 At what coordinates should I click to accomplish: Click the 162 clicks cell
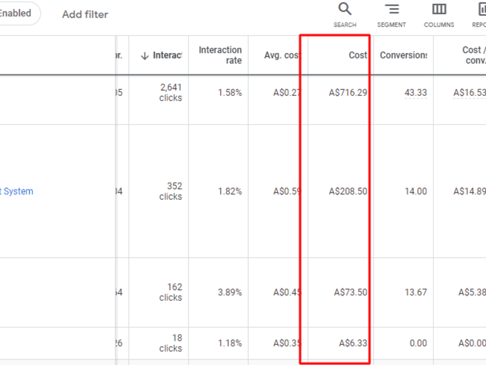point(171,292)
